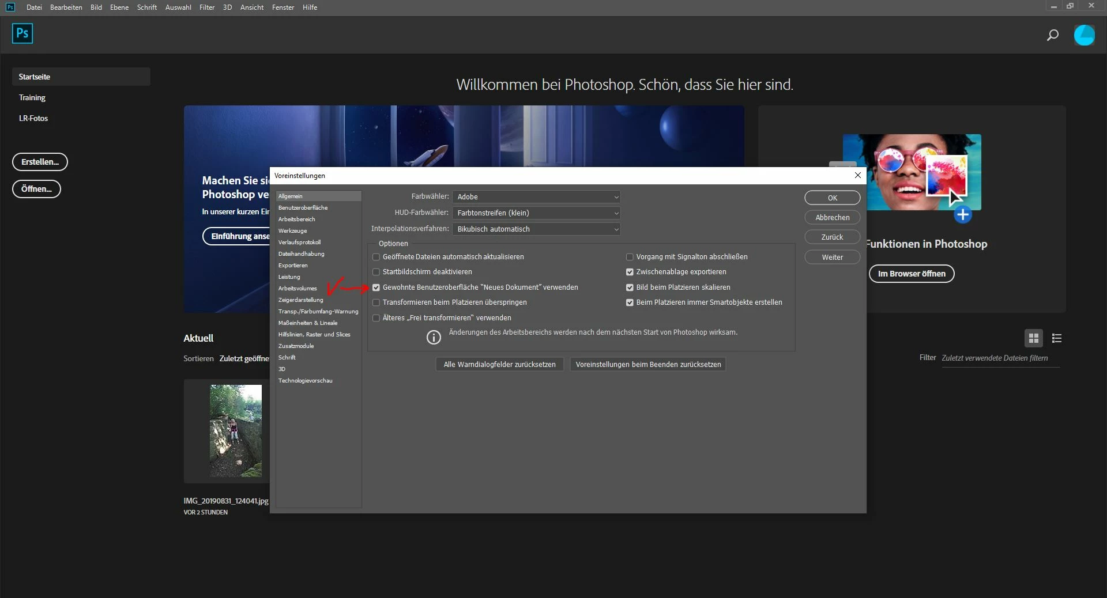
Task: Confirm preferences with OK button
Action: tap(833, 198)
